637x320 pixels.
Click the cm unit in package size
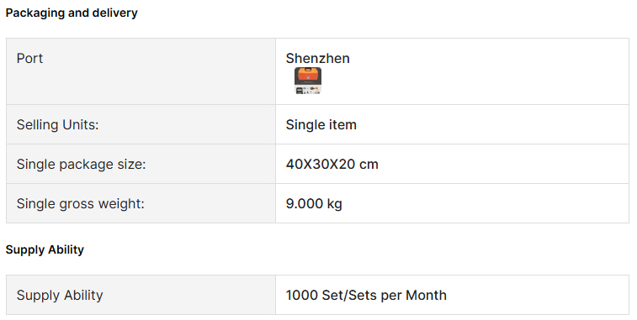(x=369, y=165)
